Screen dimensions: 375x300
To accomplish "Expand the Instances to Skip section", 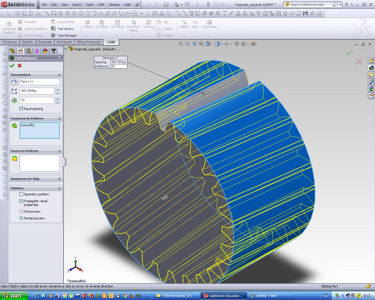I will (x=59, y=179).
